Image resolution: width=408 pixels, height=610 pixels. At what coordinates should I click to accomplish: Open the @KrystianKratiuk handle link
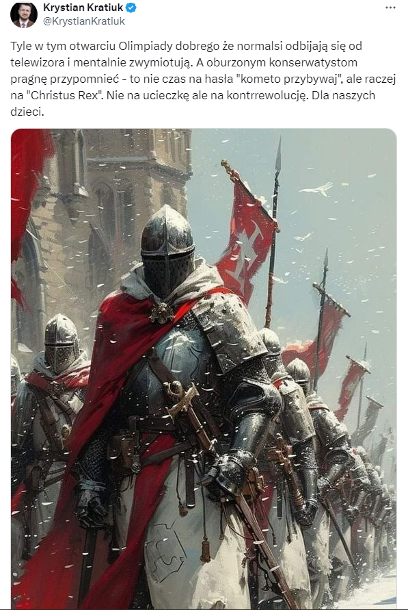pos(84,21)
